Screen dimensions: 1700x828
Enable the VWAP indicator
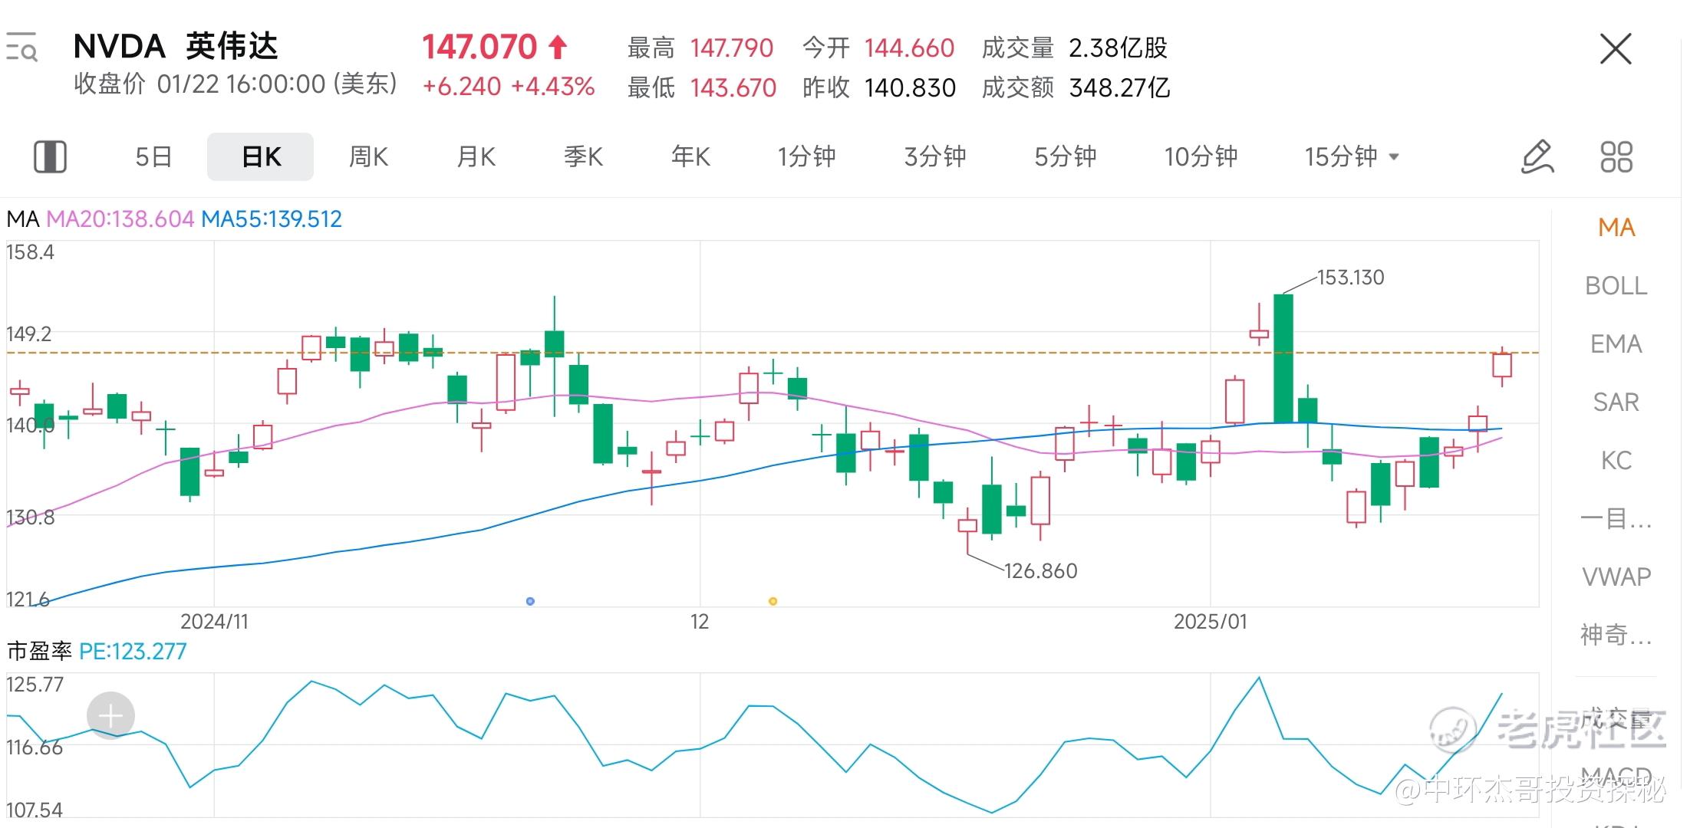tap(1616, 577)
